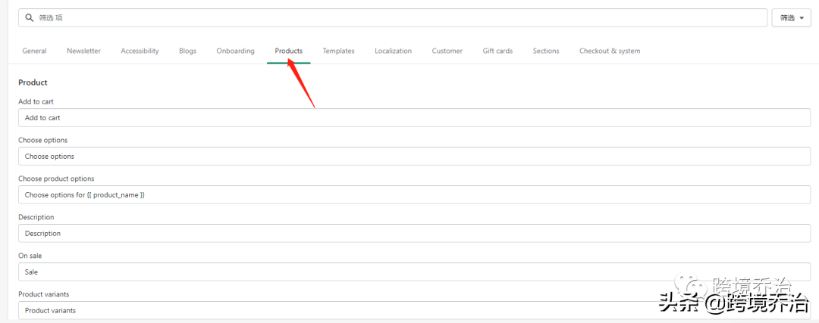This screenshot has width=819, height=323.
Task: Open the Templates tab
Action: click(x=338, y=51)
